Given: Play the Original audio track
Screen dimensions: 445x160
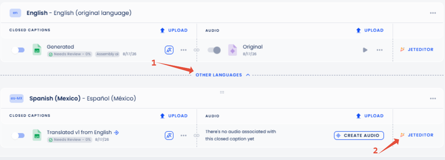Looking at the screenshot, I should point(365,50).
